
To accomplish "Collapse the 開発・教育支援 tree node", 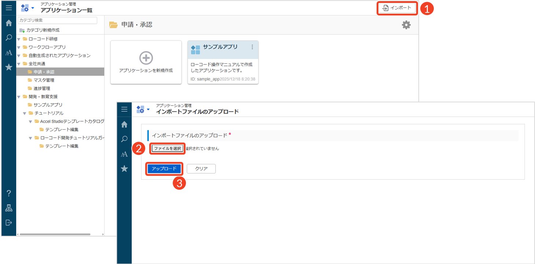I will pos(19,97).
